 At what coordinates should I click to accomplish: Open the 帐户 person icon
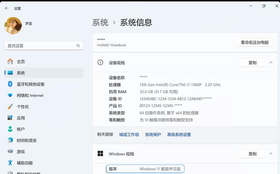pos(10,129)
